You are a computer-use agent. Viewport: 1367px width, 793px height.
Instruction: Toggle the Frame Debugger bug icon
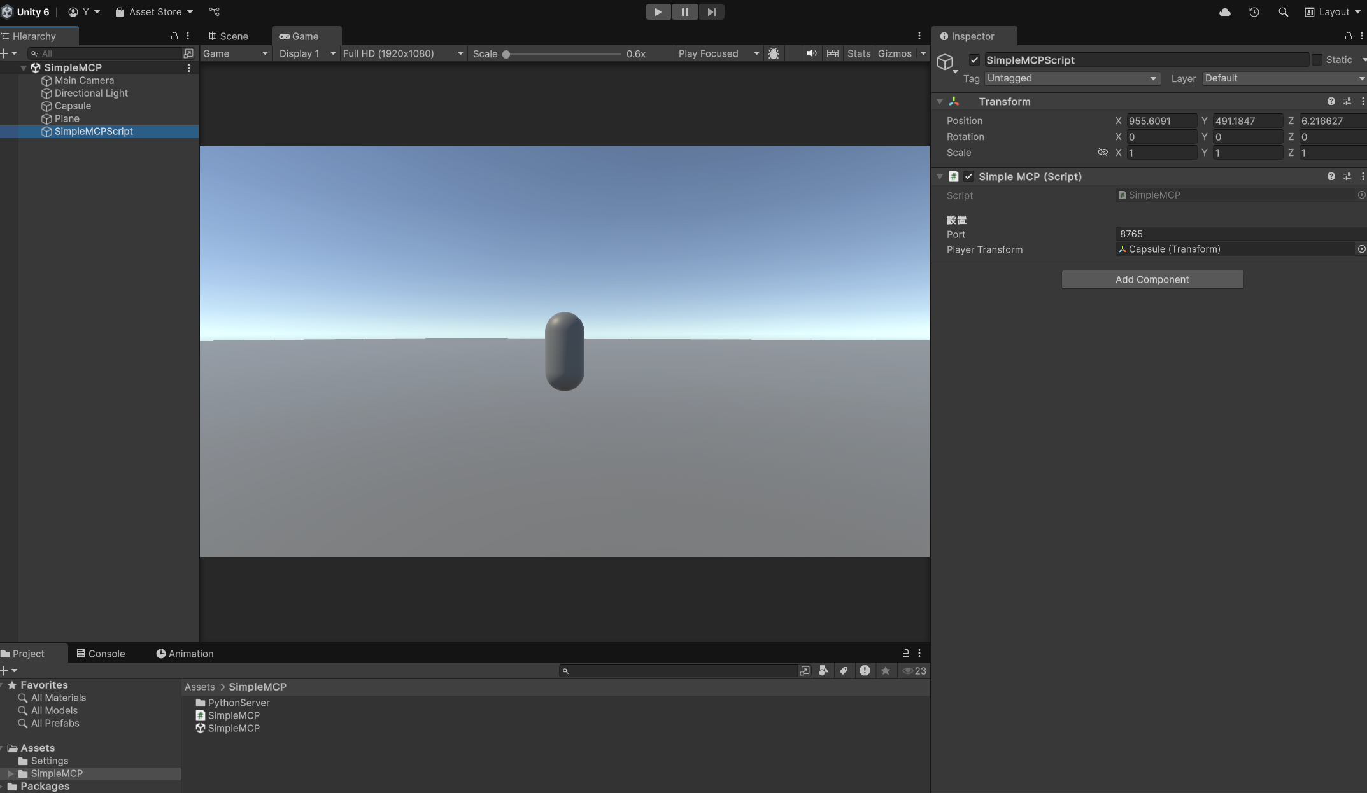tap(774, 53)
